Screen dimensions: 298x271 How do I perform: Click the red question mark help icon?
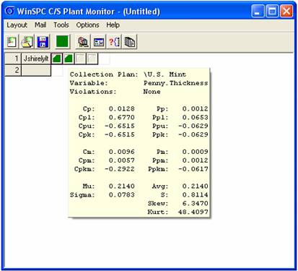(114, 42)
